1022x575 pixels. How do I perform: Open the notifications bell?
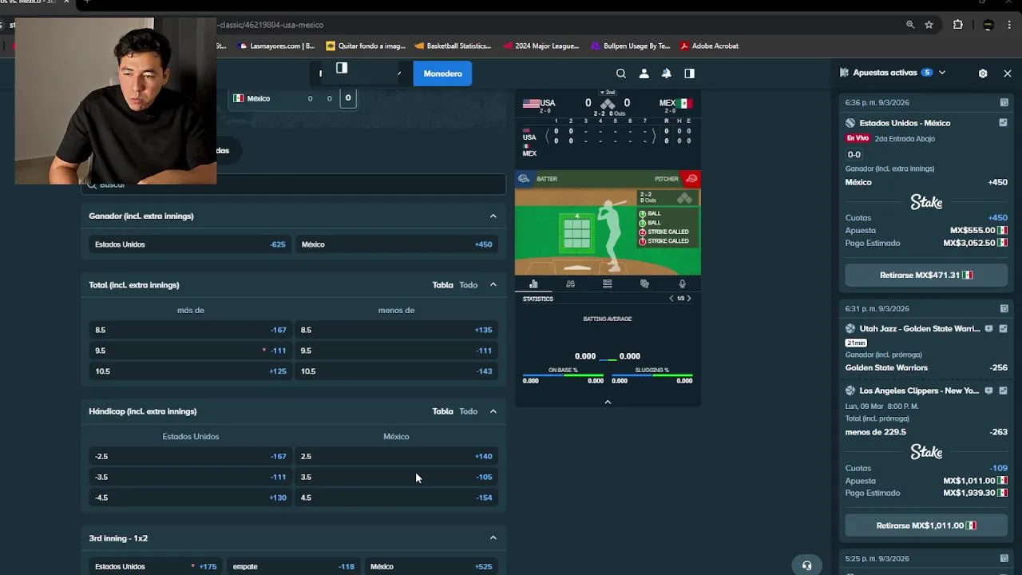(666, 73)
